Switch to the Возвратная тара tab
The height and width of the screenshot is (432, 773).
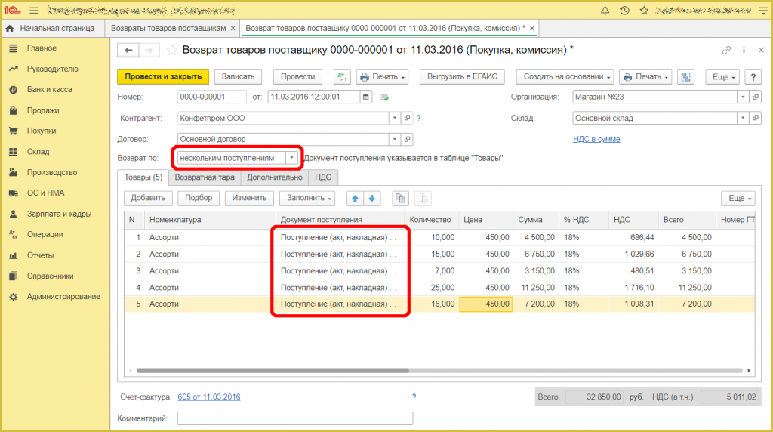point(205,177)
